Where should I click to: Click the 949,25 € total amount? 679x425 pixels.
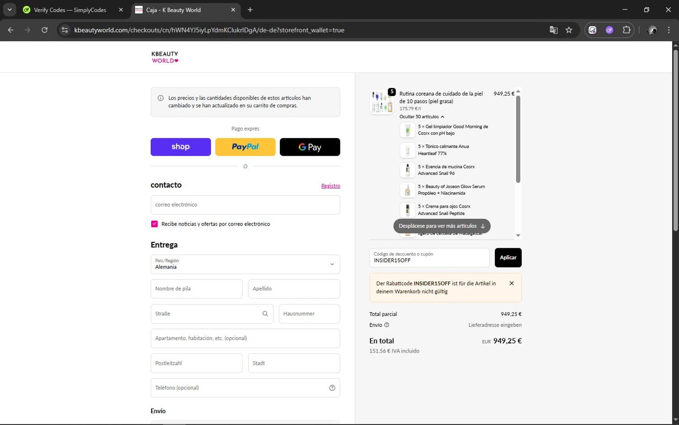click(507, 341)
